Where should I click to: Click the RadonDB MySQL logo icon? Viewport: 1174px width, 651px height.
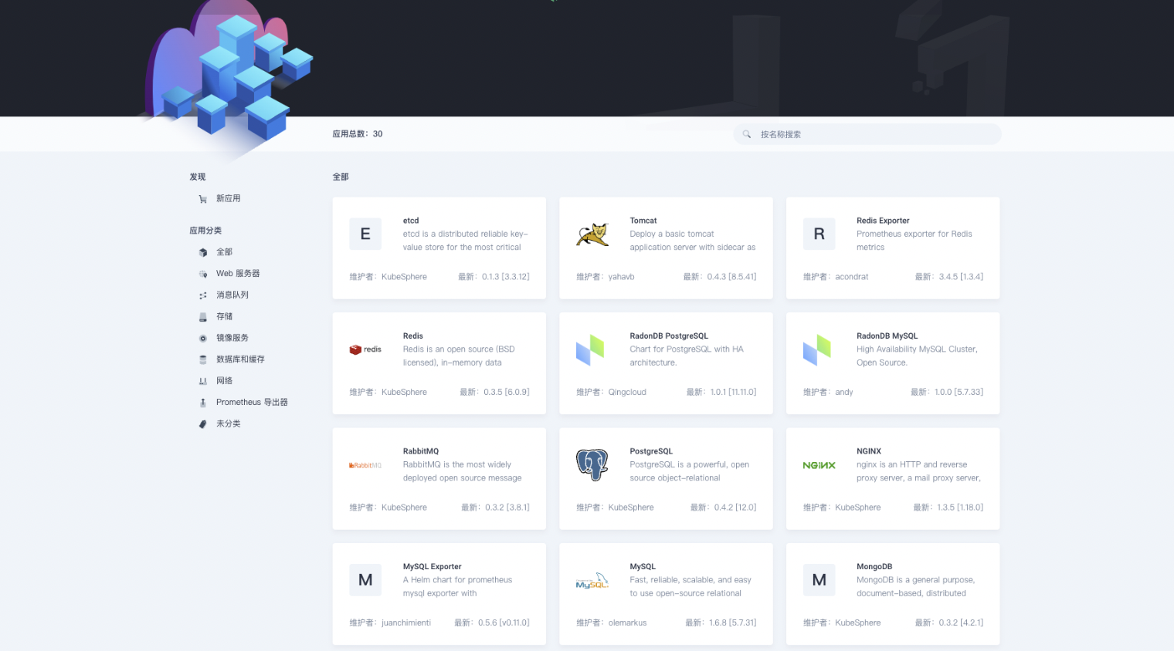pyautogui.click(x=817, y=349)
